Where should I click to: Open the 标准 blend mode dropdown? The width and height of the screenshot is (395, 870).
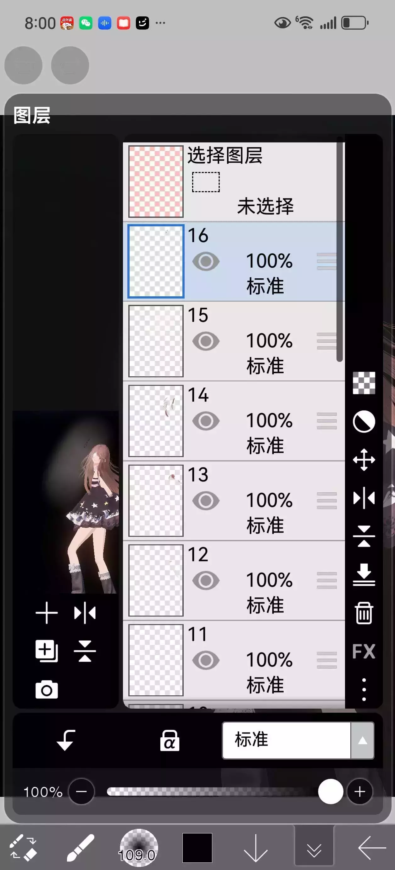click(x=298, y=740)
